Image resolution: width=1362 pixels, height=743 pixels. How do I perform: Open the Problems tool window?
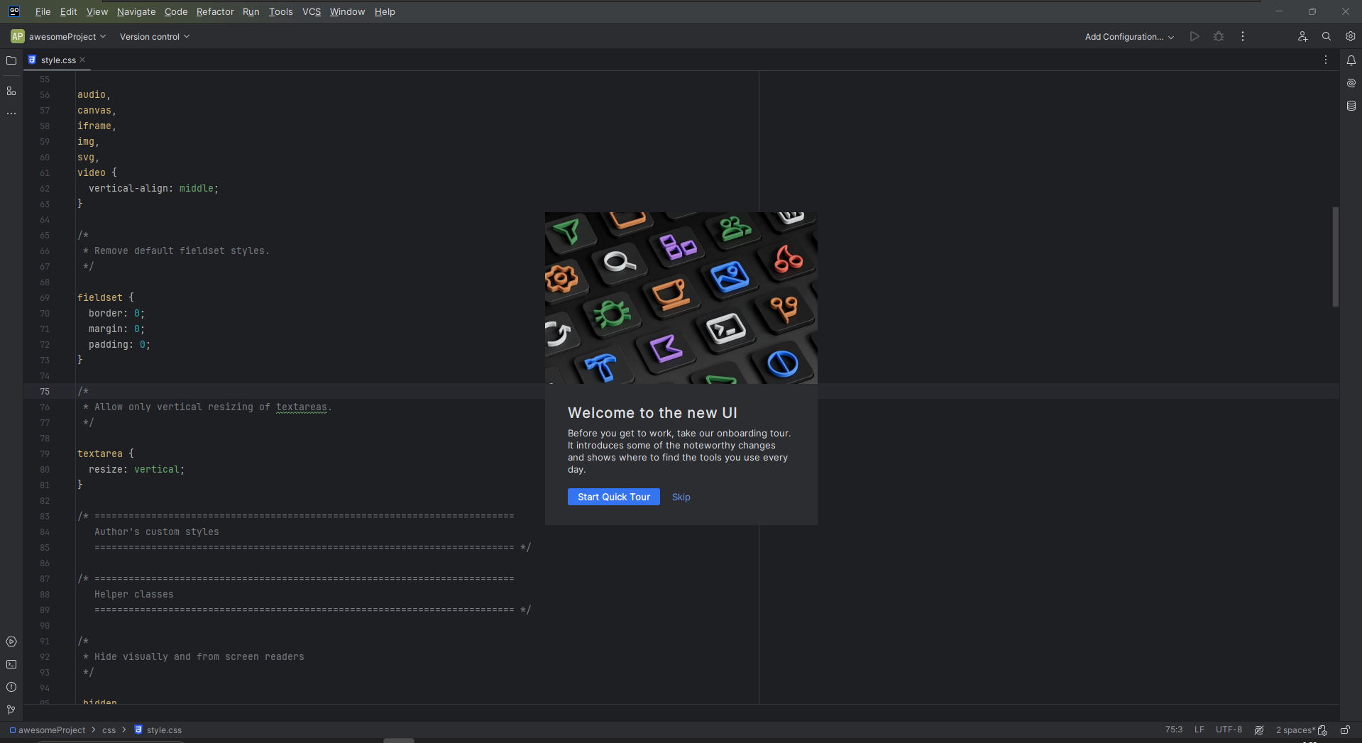[x=11, y=687]
